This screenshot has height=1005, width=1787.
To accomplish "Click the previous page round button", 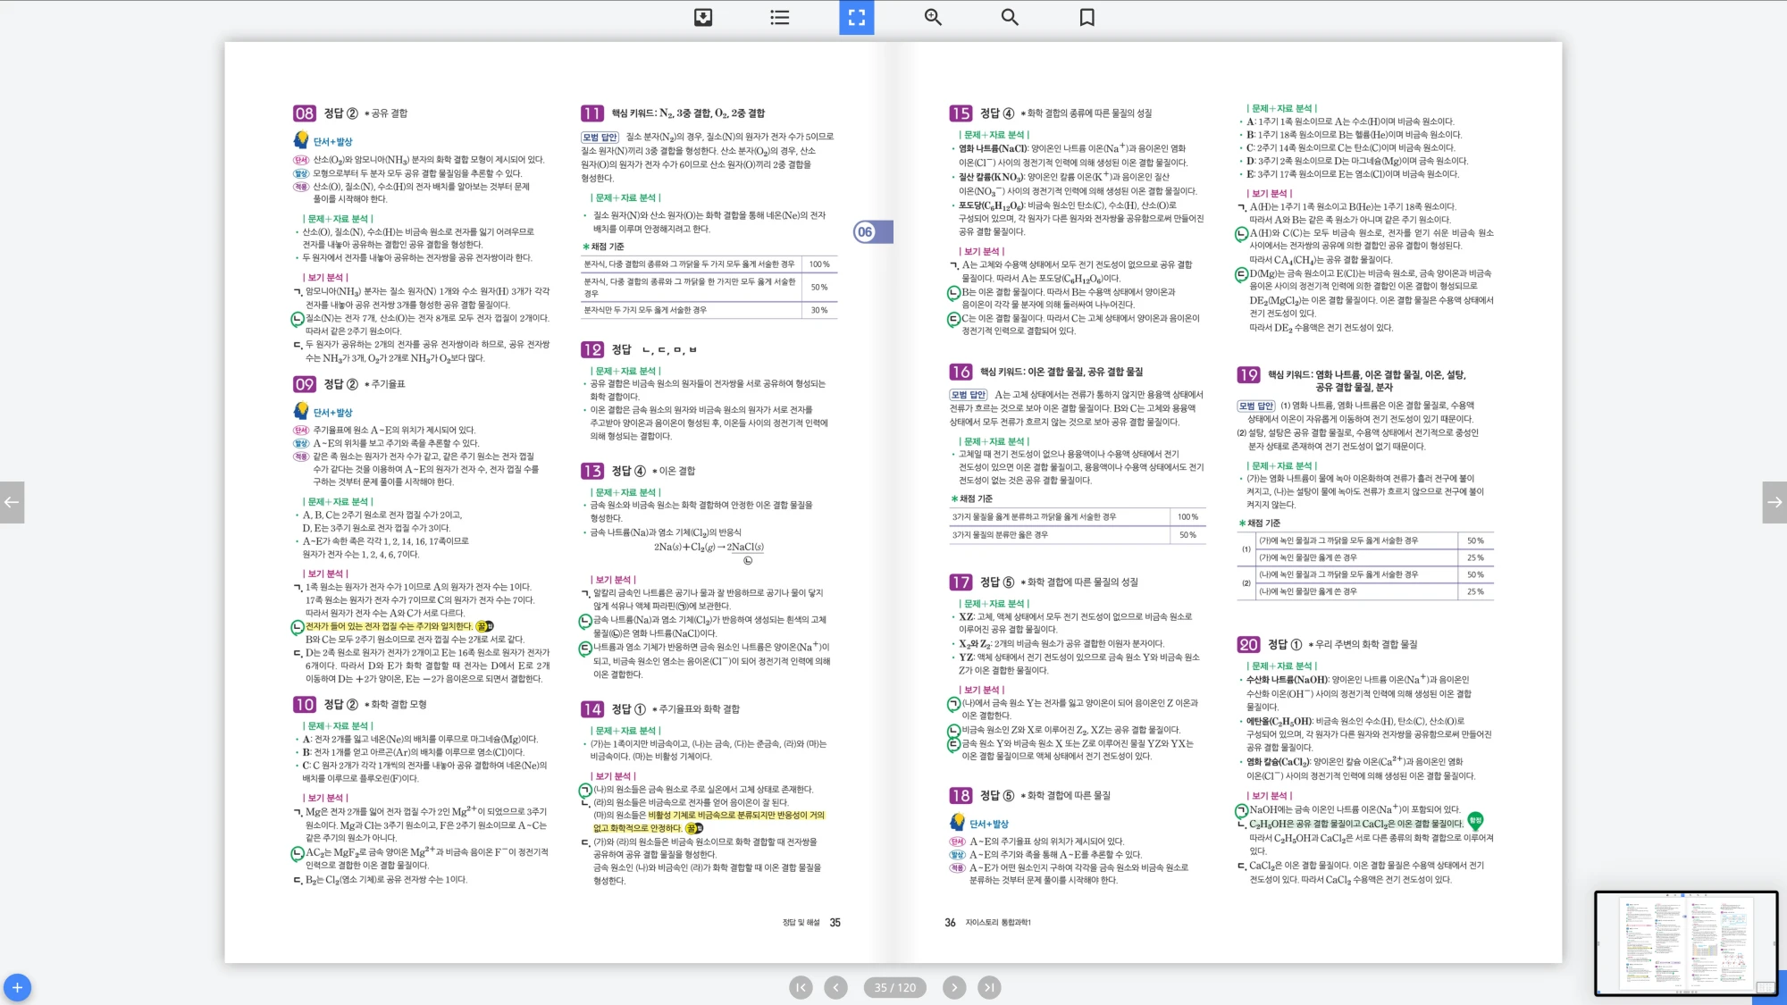I will click(835, 987).
